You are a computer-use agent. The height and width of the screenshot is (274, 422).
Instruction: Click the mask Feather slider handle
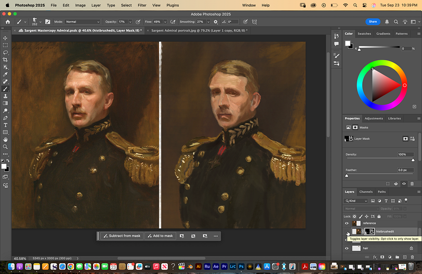coord(347,176)
